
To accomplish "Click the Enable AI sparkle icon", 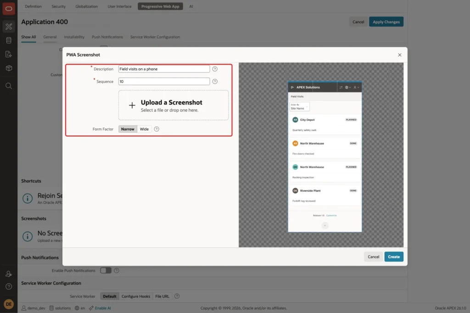I will pyautogui.click(x=91, y=308).
